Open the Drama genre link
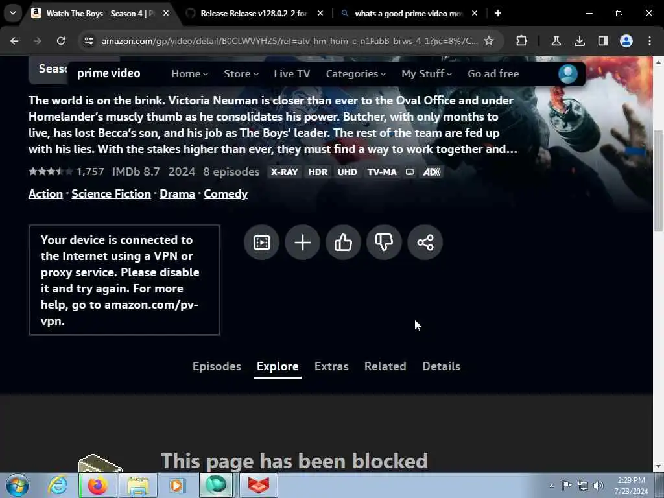 point(177,193)
